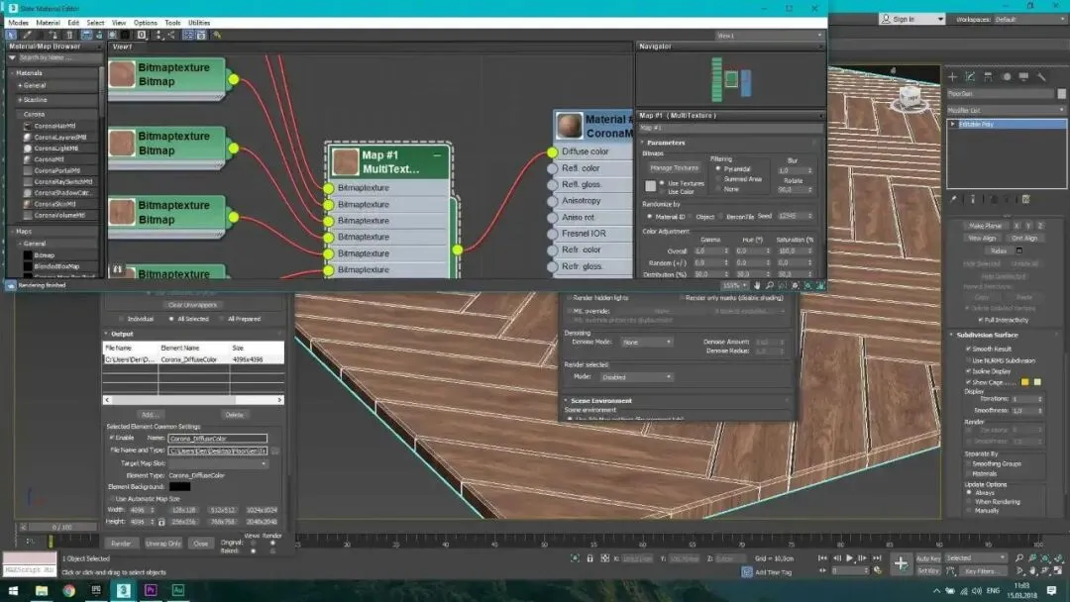Click delete selected trash icon in Slate toolbar

point(69,35)
